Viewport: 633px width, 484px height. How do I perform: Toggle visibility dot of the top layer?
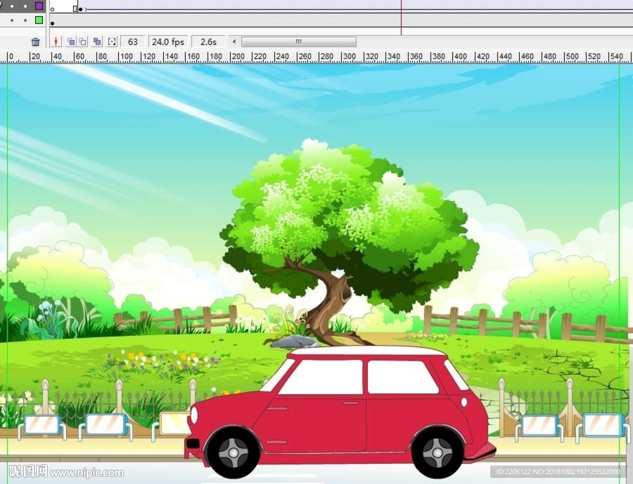click(x=12, y=6)
